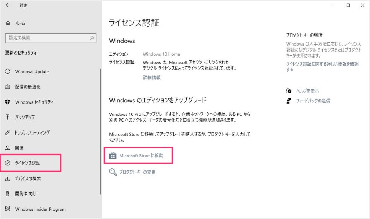
Task: Click the Windows 10 Home edition text
Action: click(x=162, y=54)
